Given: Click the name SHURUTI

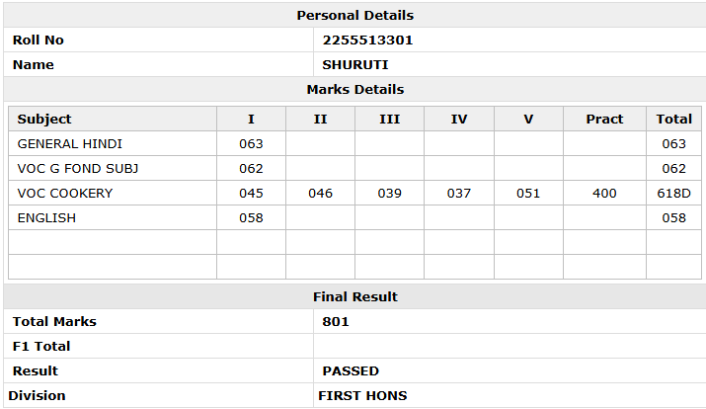Looking at the screenshot, I should [354, 65].
